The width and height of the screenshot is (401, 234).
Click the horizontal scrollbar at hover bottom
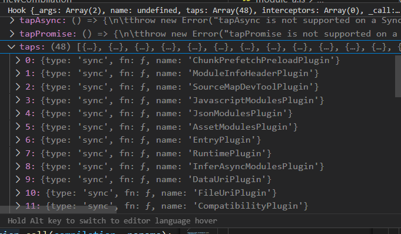pyautogui.click(x=58, y=209)
